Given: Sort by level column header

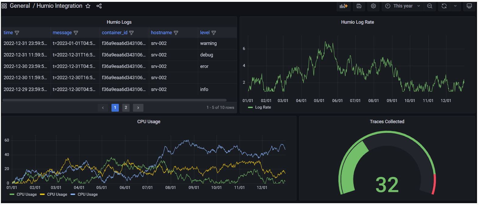Looking at the screenshot, I should (x=205, y=33).
